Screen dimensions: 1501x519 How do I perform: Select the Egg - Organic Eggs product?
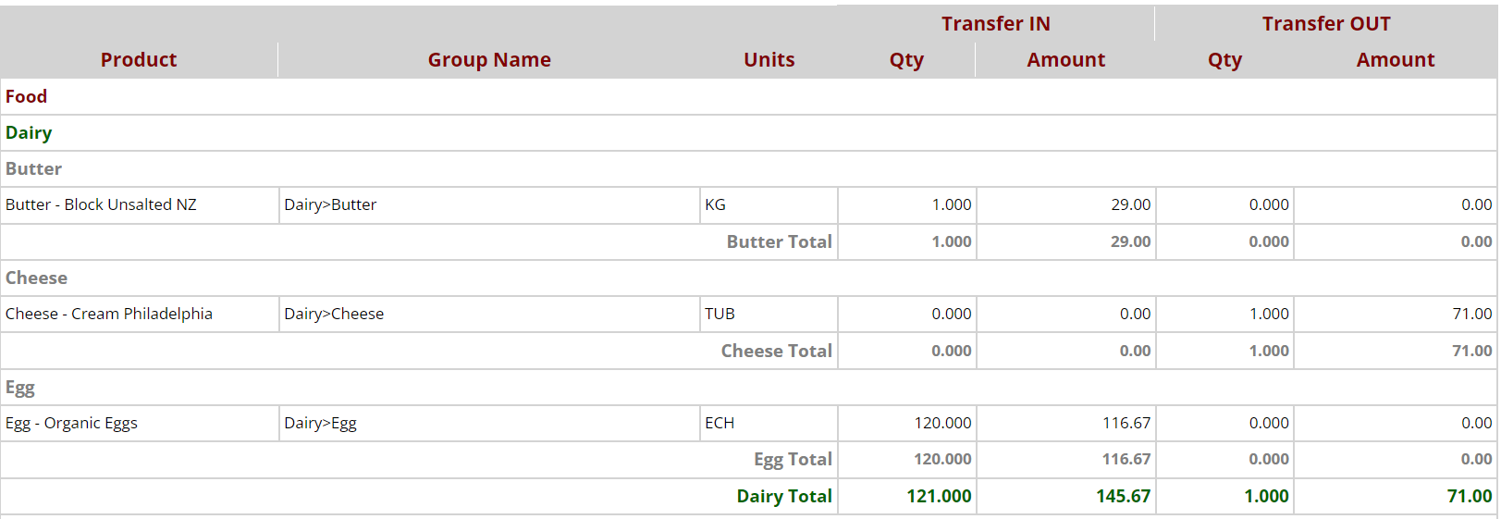pos(71,424)
